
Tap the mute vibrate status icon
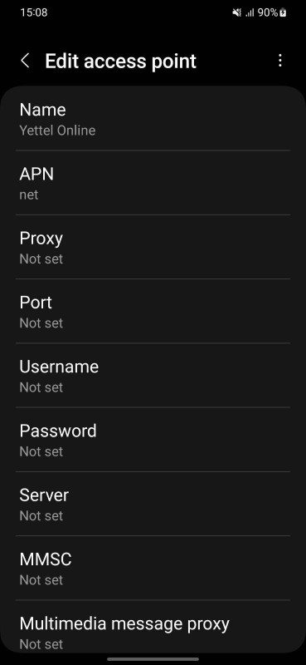click(x=237, y=12)
